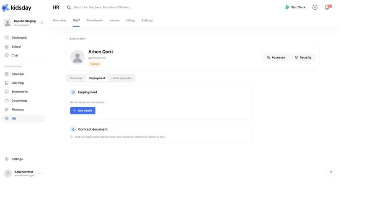Open School from the sidebar

(23, 46)
